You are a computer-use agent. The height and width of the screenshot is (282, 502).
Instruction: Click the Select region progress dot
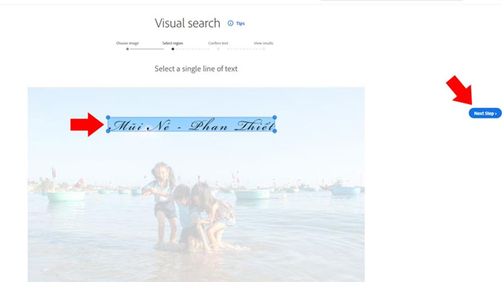coord(173,49)
